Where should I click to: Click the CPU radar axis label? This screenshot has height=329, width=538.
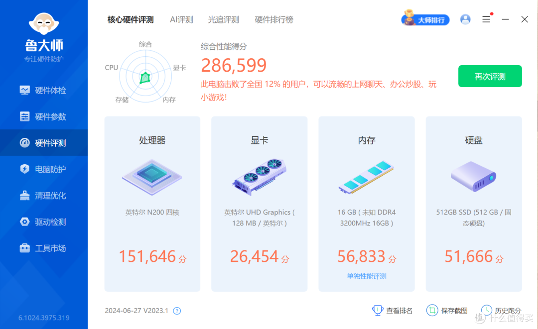112,68
